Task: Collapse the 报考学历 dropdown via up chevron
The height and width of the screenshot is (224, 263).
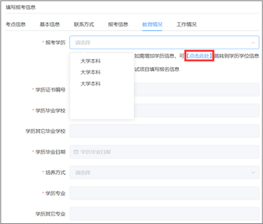Action: (253, 42)
